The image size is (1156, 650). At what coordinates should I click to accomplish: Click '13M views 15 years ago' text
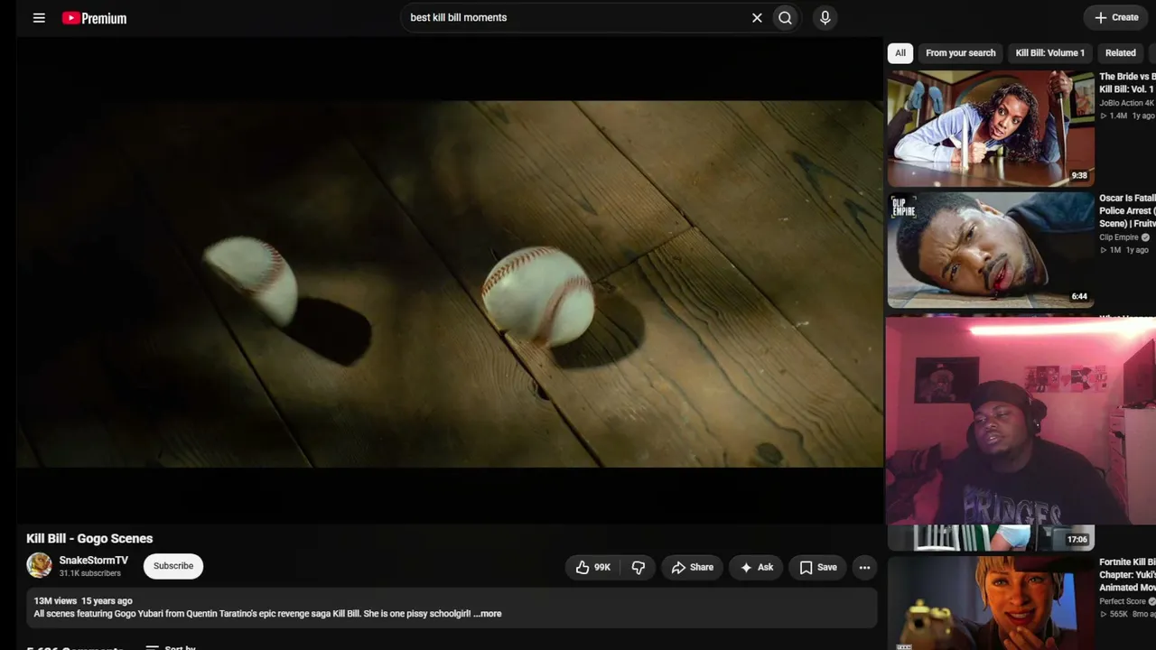83,601
